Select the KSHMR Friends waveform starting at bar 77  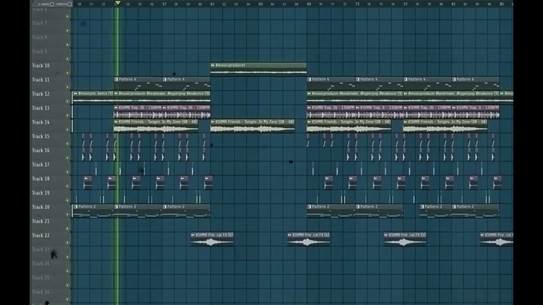445,129
